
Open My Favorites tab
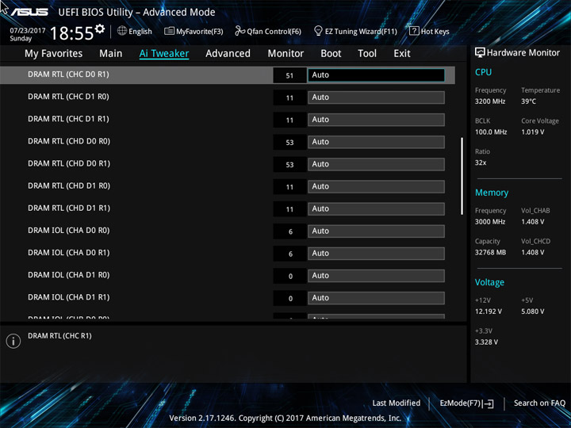point(54,54)
